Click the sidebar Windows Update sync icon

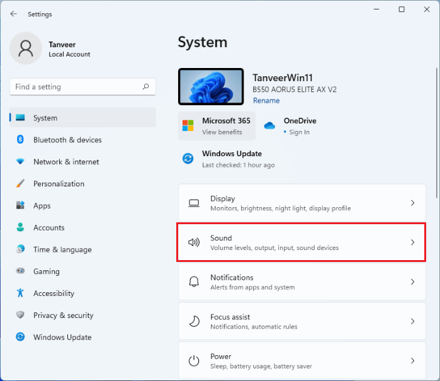[20, 337]
